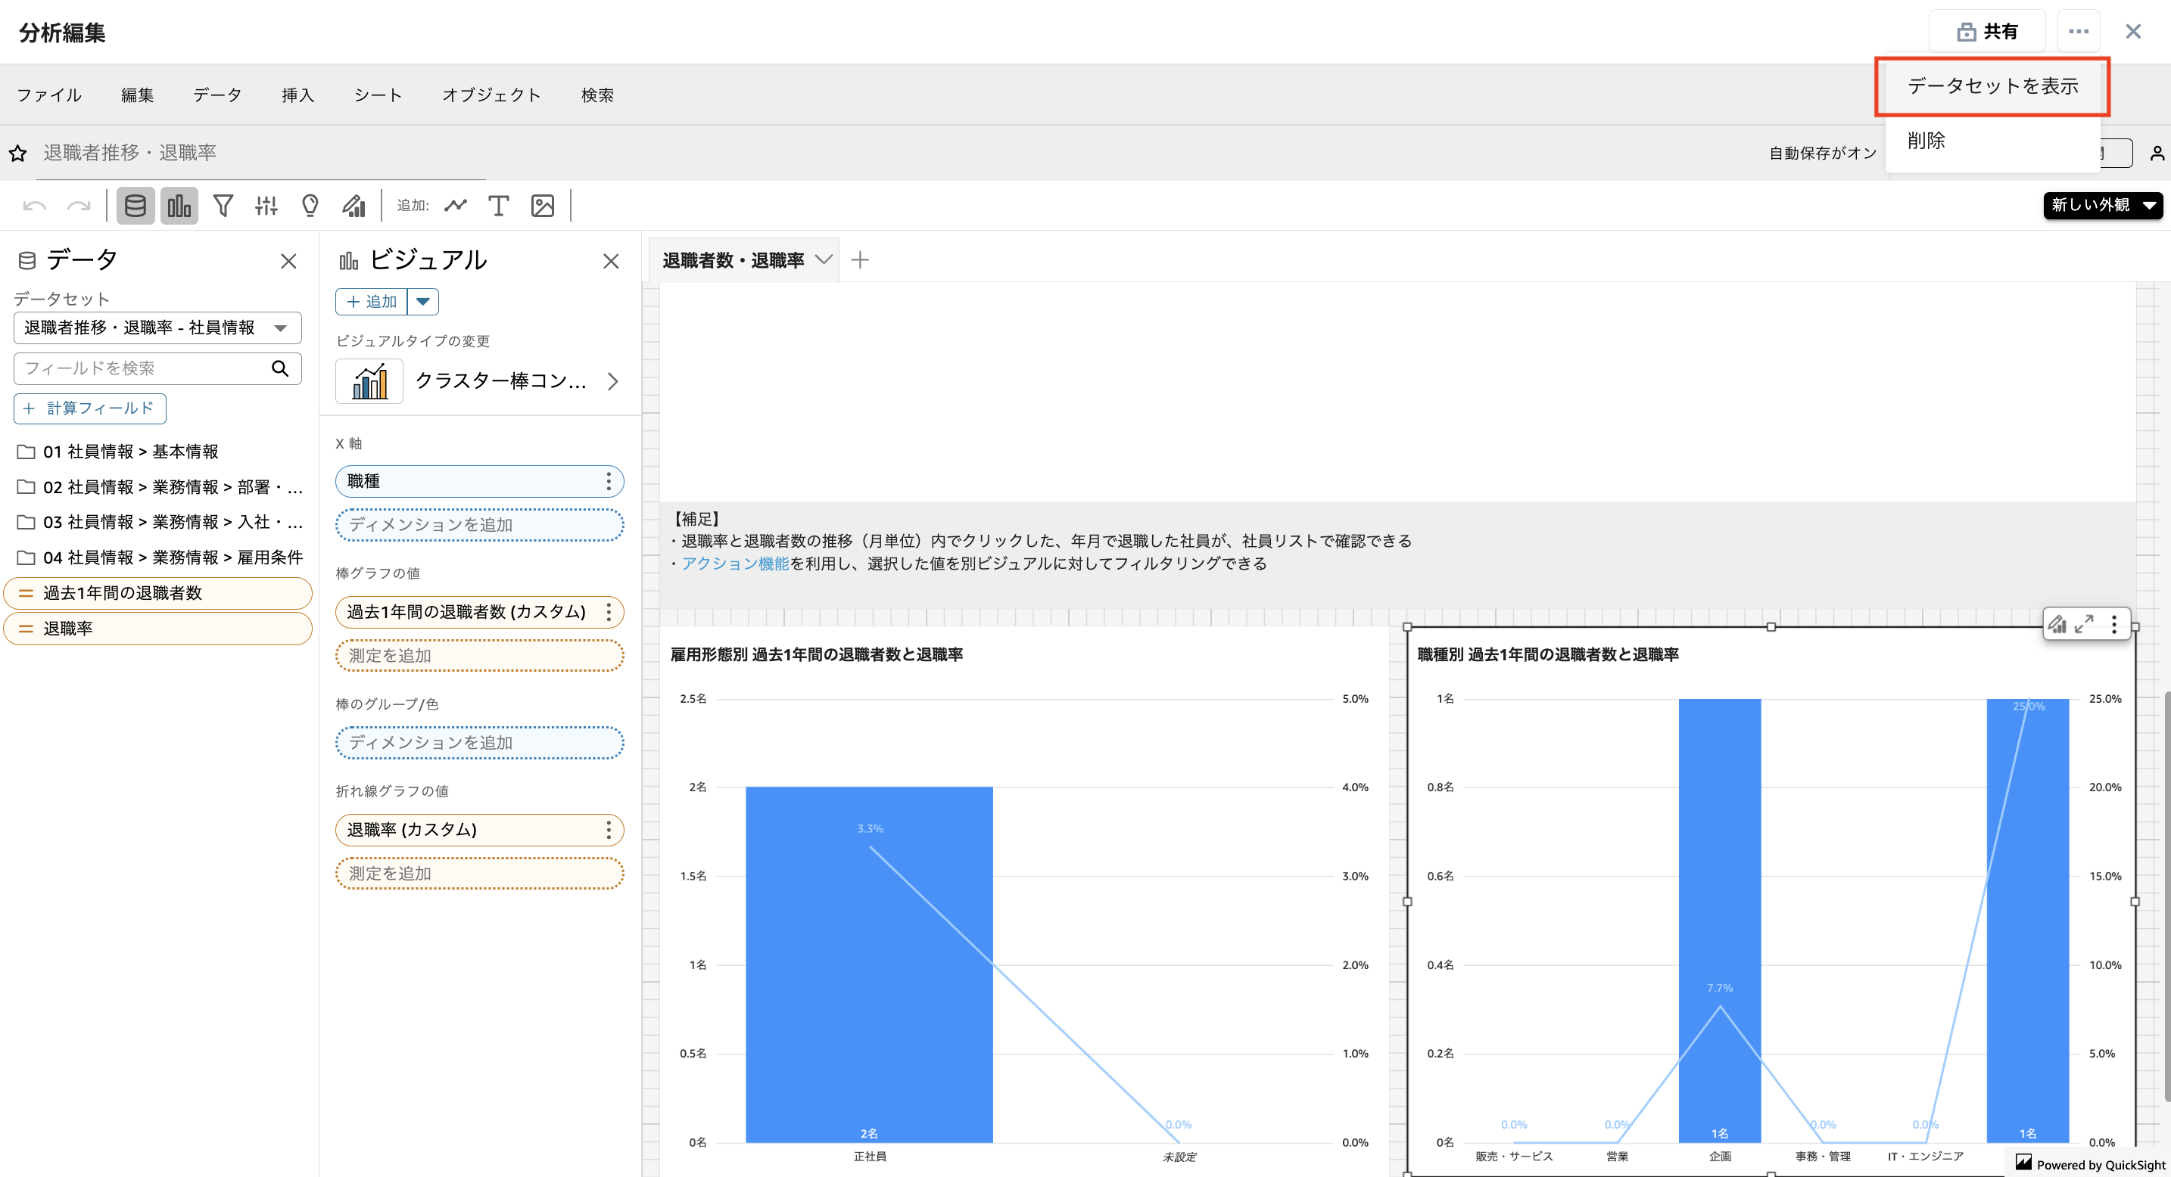Open the 新しい外観 dropdown

pos(2102,206)
